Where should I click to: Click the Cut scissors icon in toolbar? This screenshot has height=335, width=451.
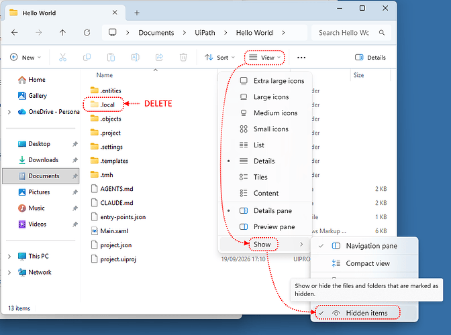point(62,58)
